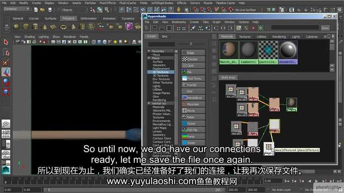Viewport: 344px width, 193px height.
Task: Create a polygon pyramid from the shelf
Action: [x=73, y=27]
